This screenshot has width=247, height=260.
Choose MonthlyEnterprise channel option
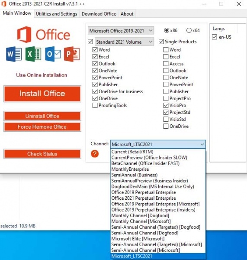point(158,169)
